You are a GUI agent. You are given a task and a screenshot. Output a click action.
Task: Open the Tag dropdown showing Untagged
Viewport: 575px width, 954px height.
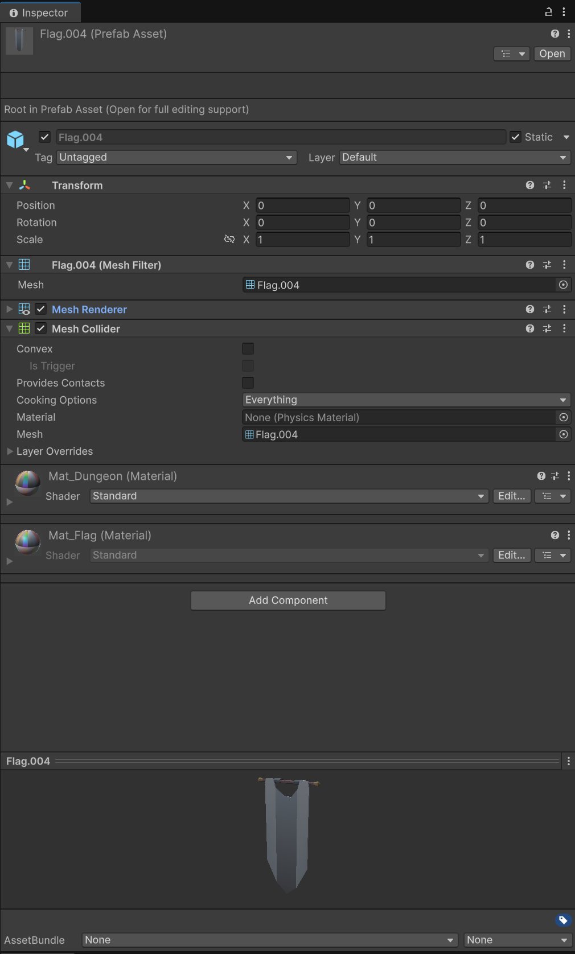[176, 157]
